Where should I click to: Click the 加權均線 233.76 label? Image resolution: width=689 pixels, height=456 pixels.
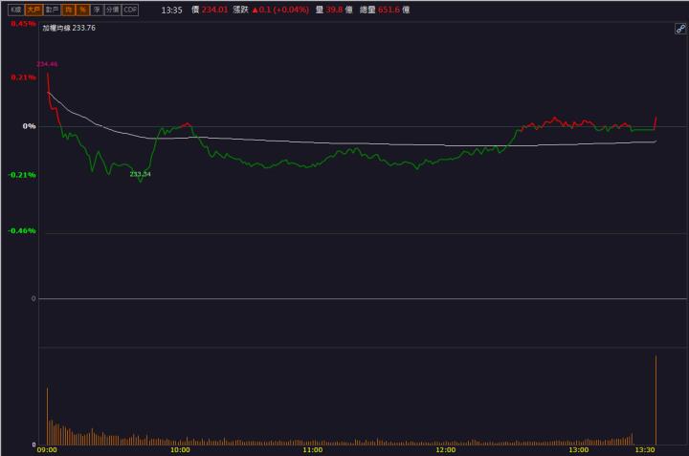[x=69, y=28]
